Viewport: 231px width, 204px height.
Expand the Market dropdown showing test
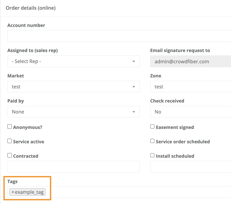point(73,87)
